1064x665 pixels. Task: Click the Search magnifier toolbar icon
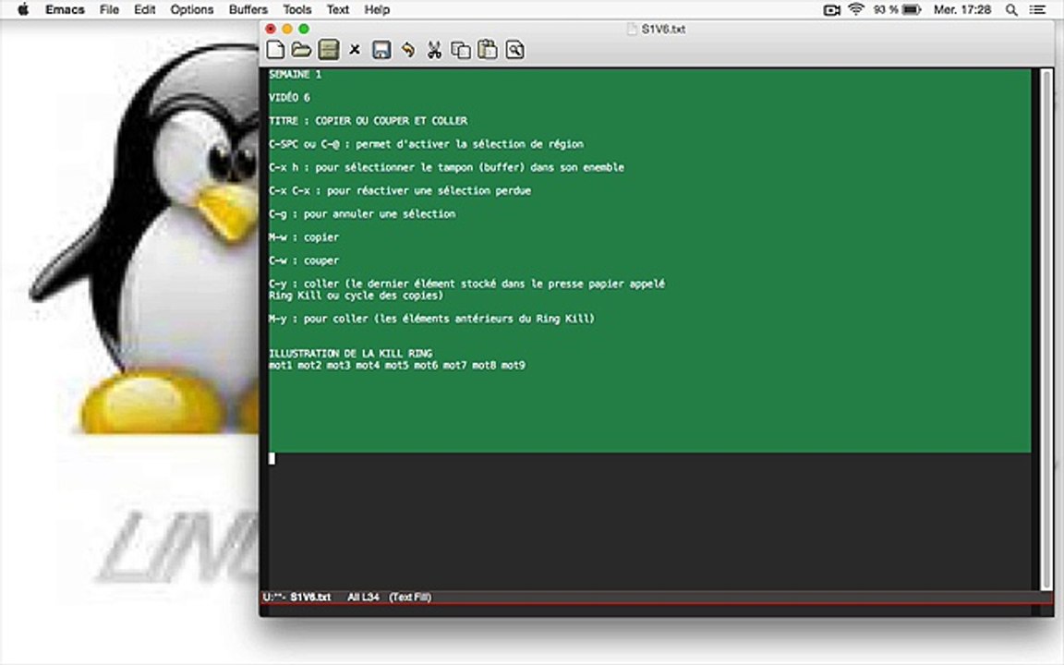pos(515,50)
